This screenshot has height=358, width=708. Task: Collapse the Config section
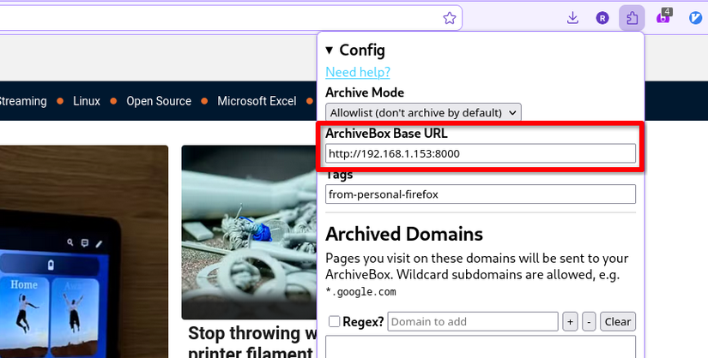click(x=355, y=50)
